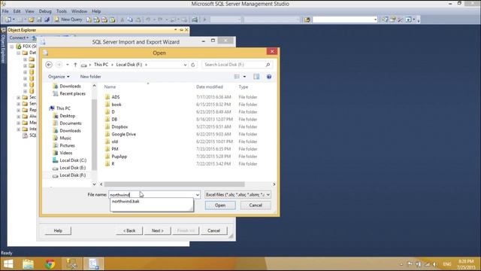Click the Open button in dialog
The image size is (481, 271).
click(x=220, y=206)
